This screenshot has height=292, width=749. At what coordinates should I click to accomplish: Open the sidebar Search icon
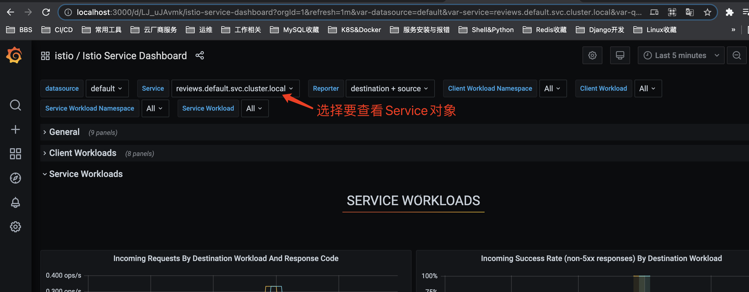[x=15, y=105]
